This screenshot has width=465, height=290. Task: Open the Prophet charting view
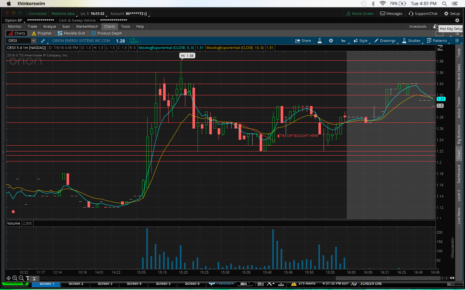click(x=42, y=33)
